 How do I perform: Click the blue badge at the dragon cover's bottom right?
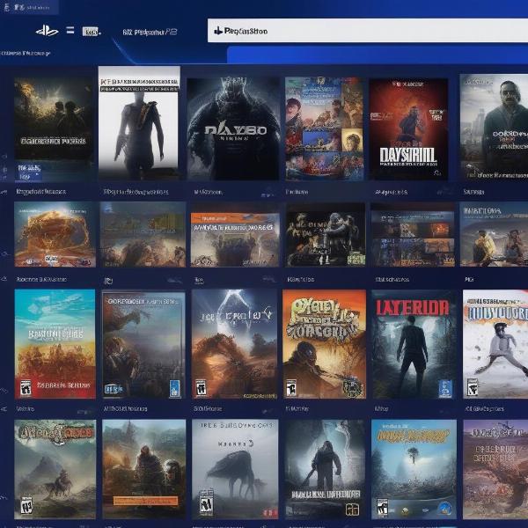[174, 388]
